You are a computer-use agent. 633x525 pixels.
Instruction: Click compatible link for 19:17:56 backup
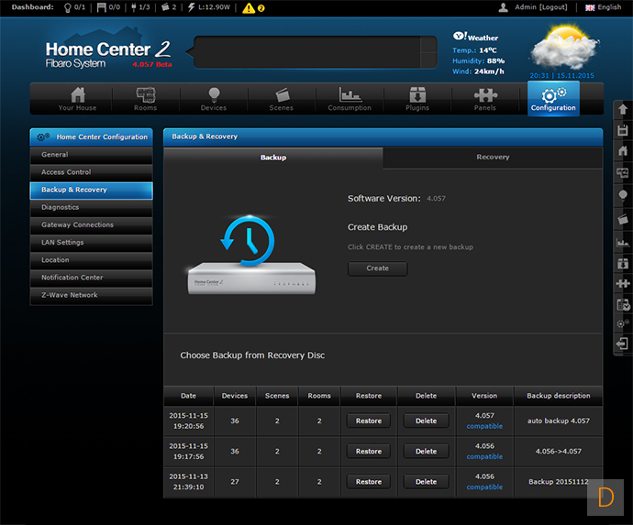(484, 457)
